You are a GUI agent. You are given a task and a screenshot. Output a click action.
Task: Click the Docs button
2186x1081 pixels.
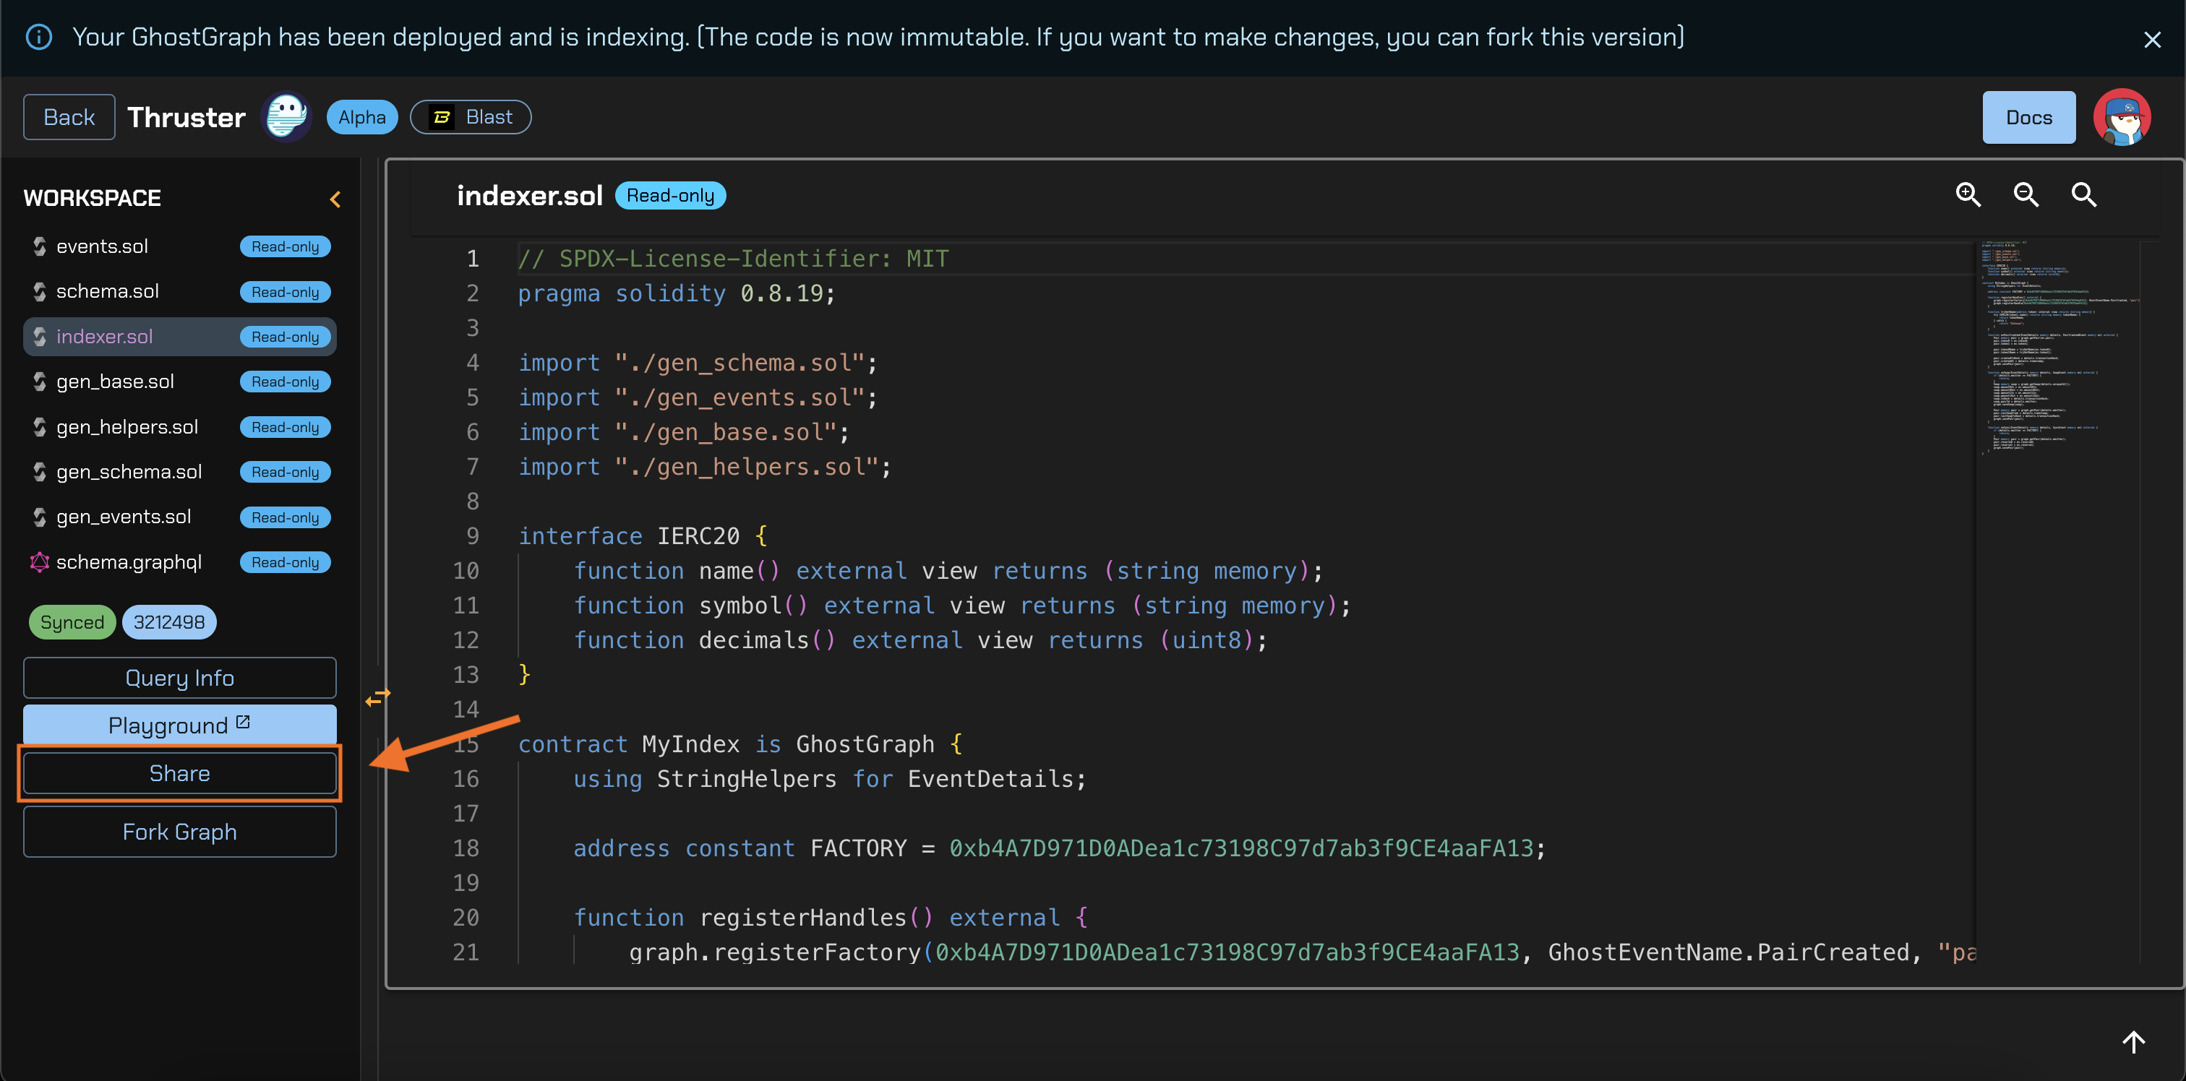(2028, 117)
